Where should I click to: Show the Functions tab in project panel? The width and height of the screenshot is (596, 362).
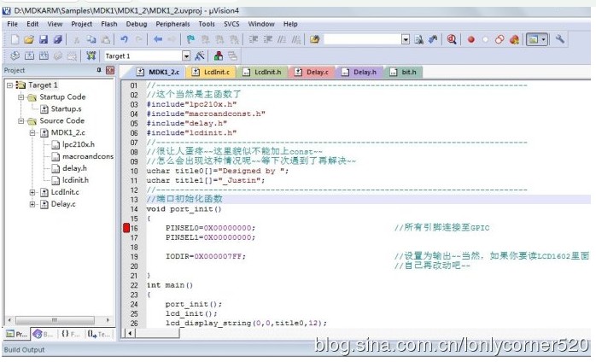point(71,334)
